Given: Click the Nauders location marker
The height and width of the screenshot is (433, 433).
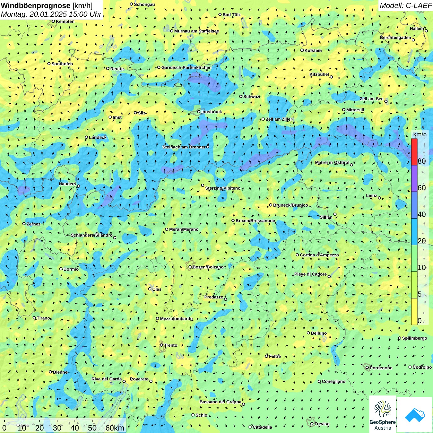Looking at the screenshot, I should coord(79,186).
